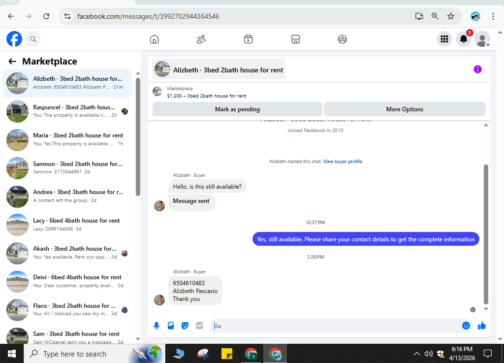Click the back arrow beside Marketplace heading

12,62
